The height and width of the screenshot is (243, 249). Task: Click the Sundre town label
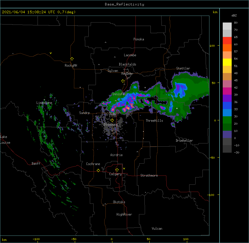click(x=84, y=113)
